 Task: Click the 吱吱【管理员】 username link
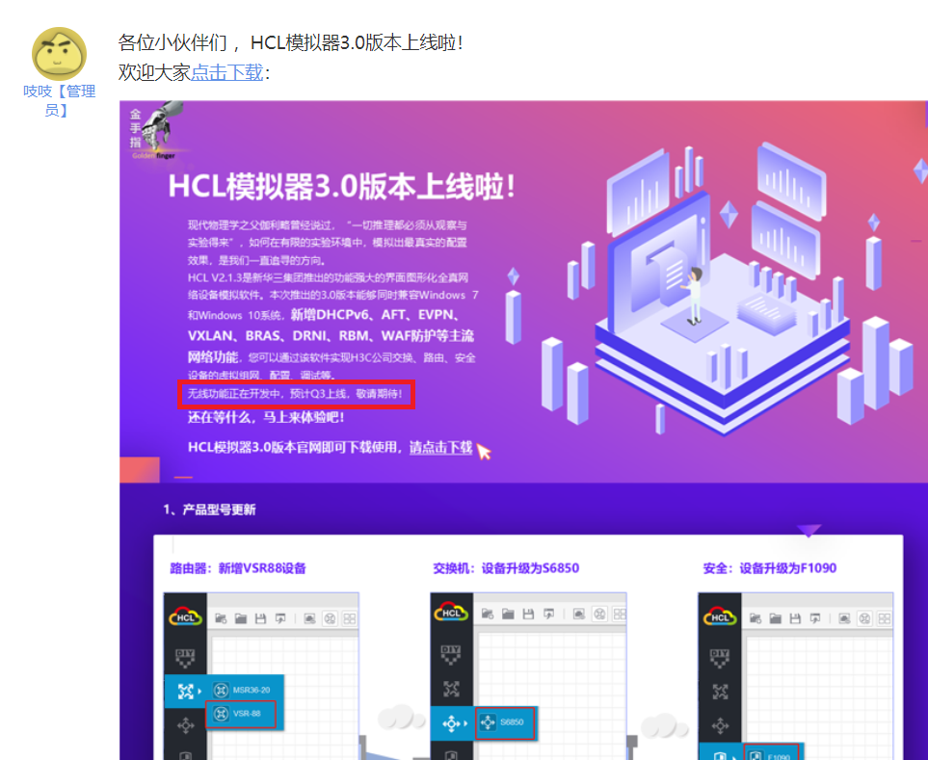(x=59, y=100)
